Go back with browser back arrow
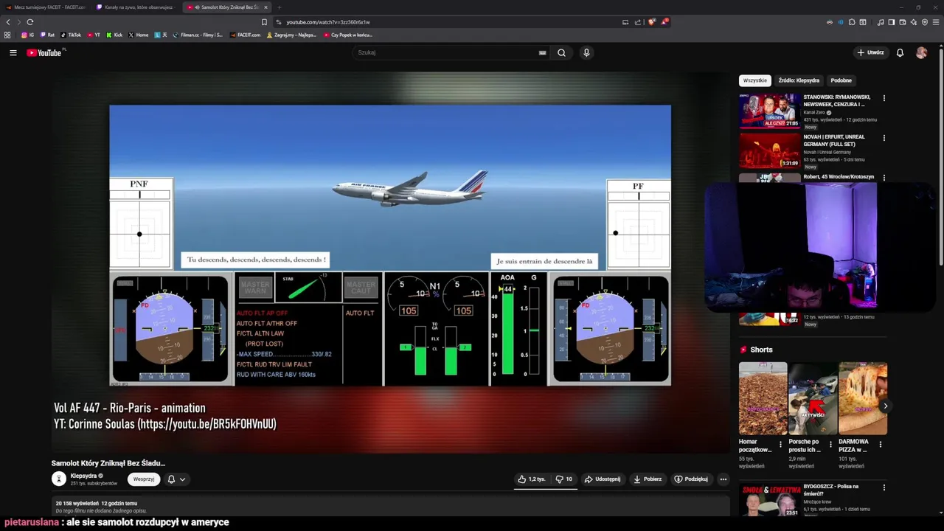 pyautogui.click(x=8, y=22)
